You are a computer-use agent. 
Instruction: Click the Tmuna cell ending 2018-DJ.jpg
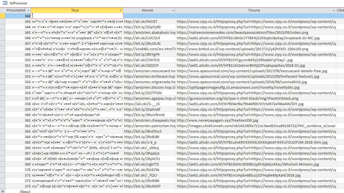[256, 65]
